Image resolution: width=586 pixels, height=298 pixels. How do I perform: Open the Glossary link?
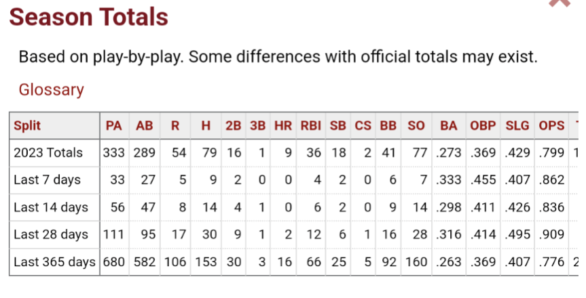(51, 89)
